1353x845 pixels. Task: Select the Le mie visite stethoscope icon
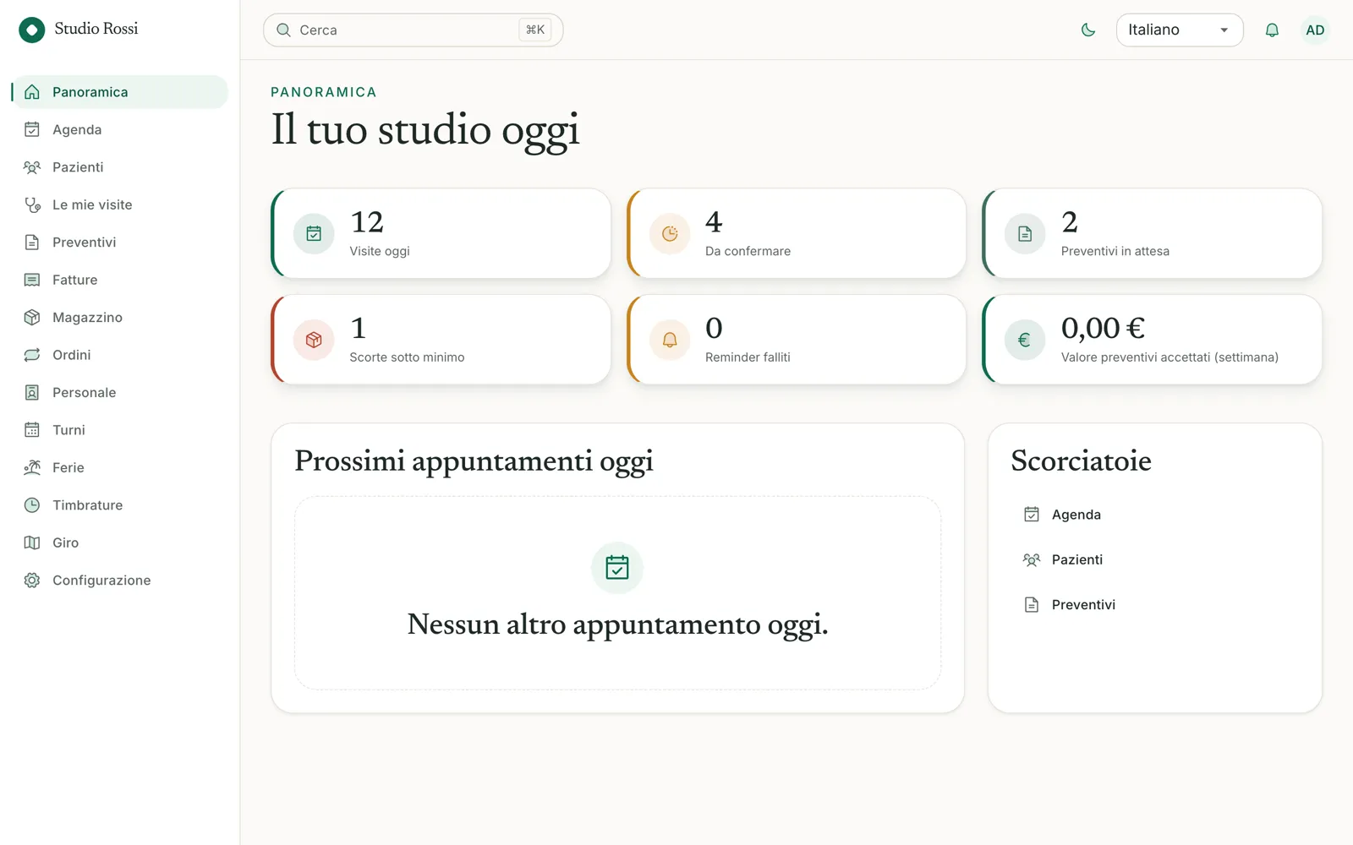click(x=32, y=204)
